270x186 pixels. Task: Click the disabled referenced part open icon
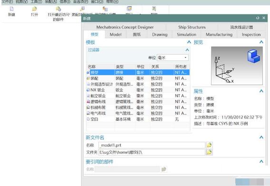(x=164, y=169)
